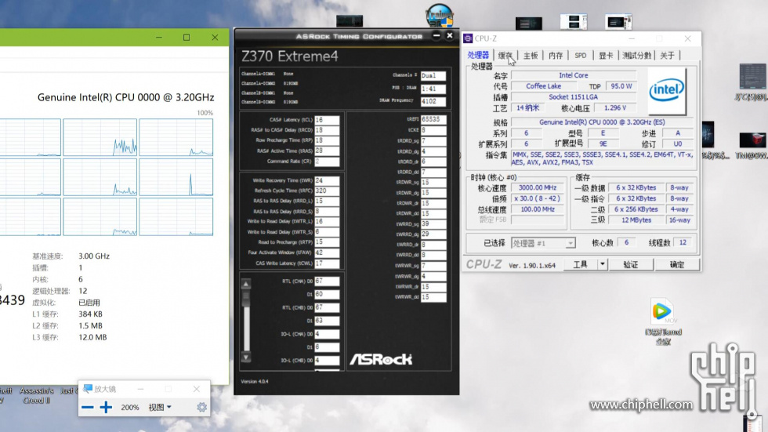768x432 pixels.
Task: Select the 处理器 tab in CPU-Z
Action: coord(478,55)
